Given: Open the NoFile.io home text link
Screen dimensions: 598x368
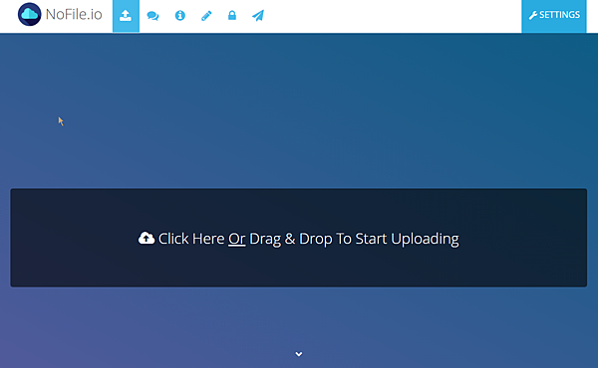Looking at the screenshot, I should tap(74, 15).
